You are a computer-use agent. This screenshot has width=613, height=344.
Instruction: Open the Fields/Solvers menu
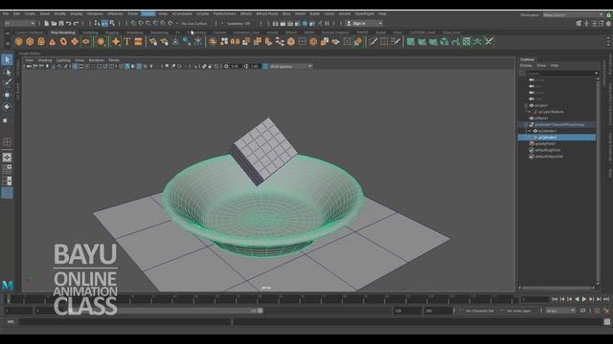click(x=224, y=13)
